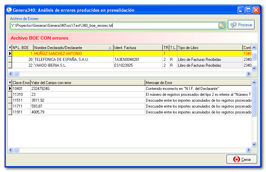Click the Tipo de Libro column header

point(210,48)
